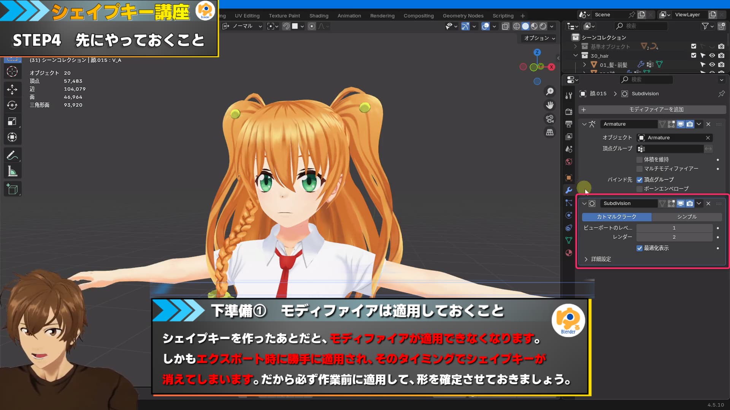
Task: Open the Tool properties tab
Action: pyautogui.click(x=569, y=96)
